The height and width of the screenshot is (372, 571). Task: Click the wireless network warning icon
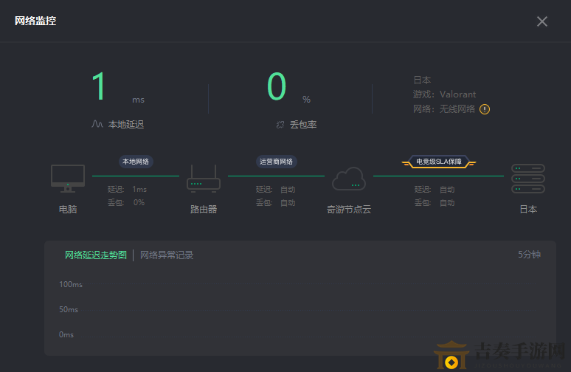tap(485, 109)
